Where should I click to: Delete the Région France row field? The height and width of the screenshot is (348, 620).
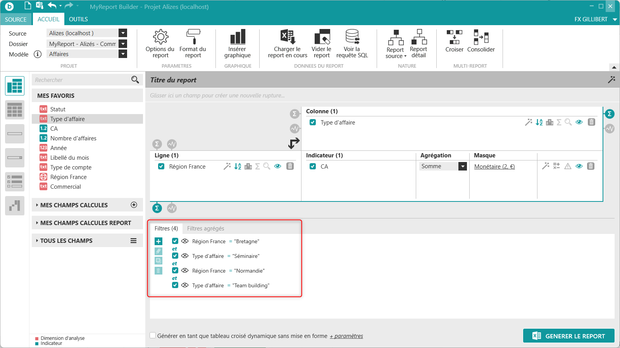pos(290,166)
